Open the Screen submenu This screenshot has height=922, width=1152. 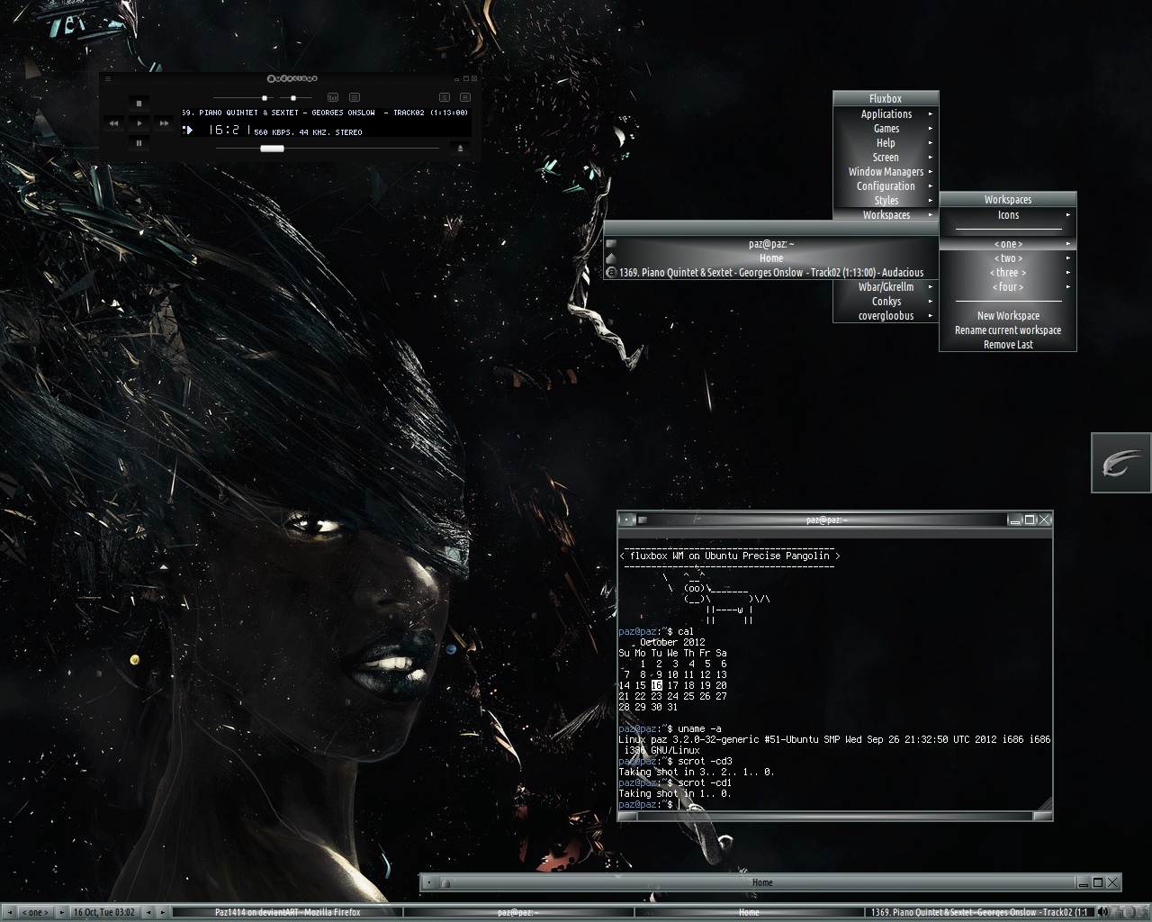click(x=886, y=158)
